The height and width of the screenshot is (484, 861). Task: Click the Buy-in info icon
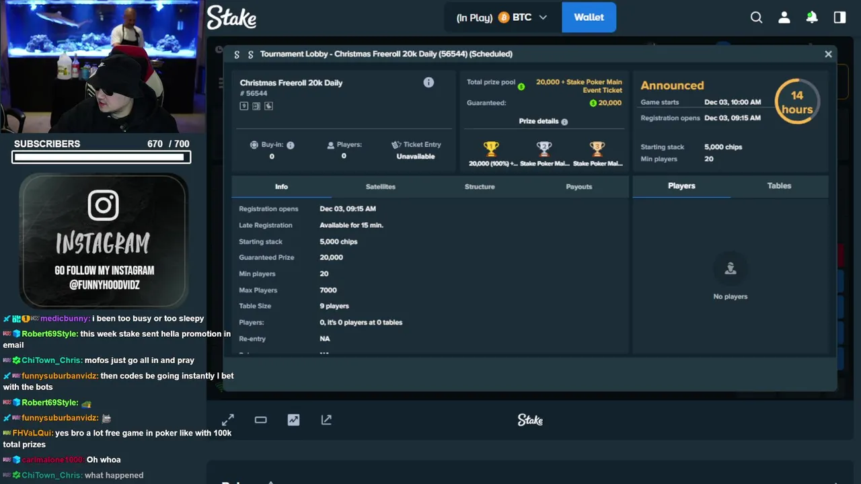[291, 145]
